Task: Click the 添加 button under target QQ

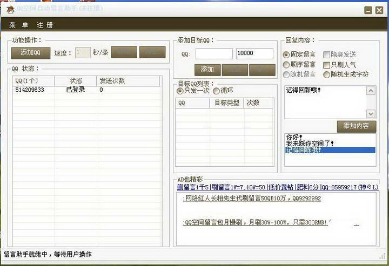Action: point(207,70)
